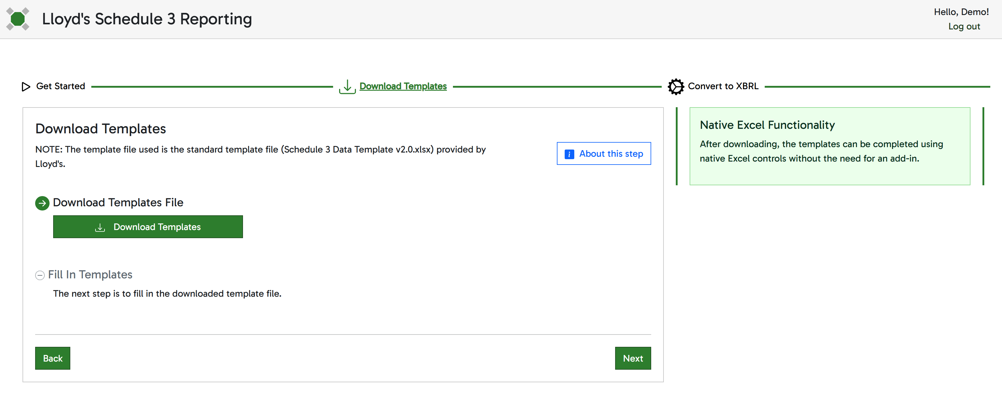This screenshot has height=412, width=1002.
Task: Open About this step
Action: (x=604, y=154)
